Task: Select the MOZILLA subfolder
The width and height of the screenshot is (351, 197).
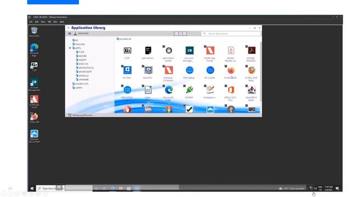Action: (x=82, y=76)
